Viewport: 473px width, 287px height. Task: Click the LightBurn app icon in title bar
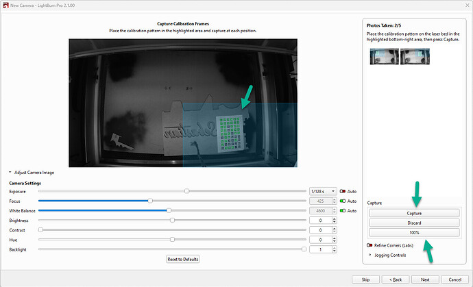coord(5,5)
